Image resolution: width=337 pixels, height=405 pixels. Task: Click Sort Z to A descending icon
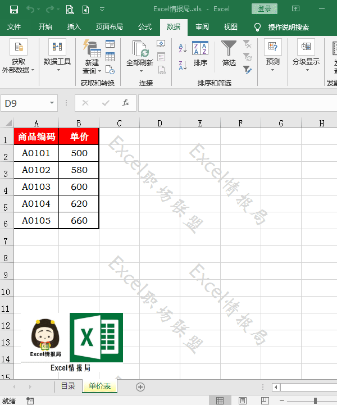[183, 65]
